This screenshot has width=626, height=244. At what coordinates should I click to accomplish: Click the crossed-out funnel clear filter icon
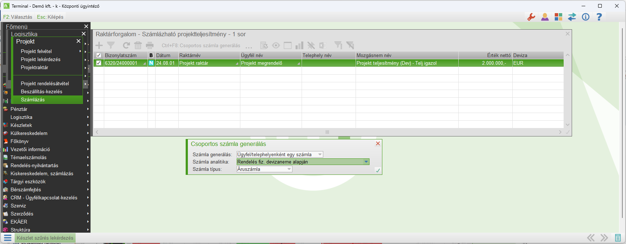(x=350, y=45)
